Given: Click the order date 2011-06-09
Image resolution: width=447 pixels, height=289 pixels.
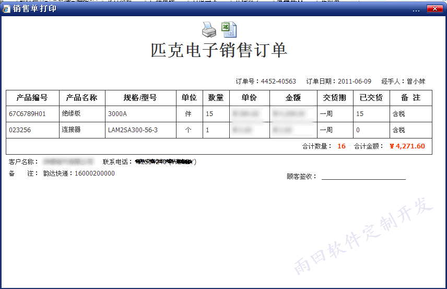Looking at the screenshot, I should pos(355,82).
